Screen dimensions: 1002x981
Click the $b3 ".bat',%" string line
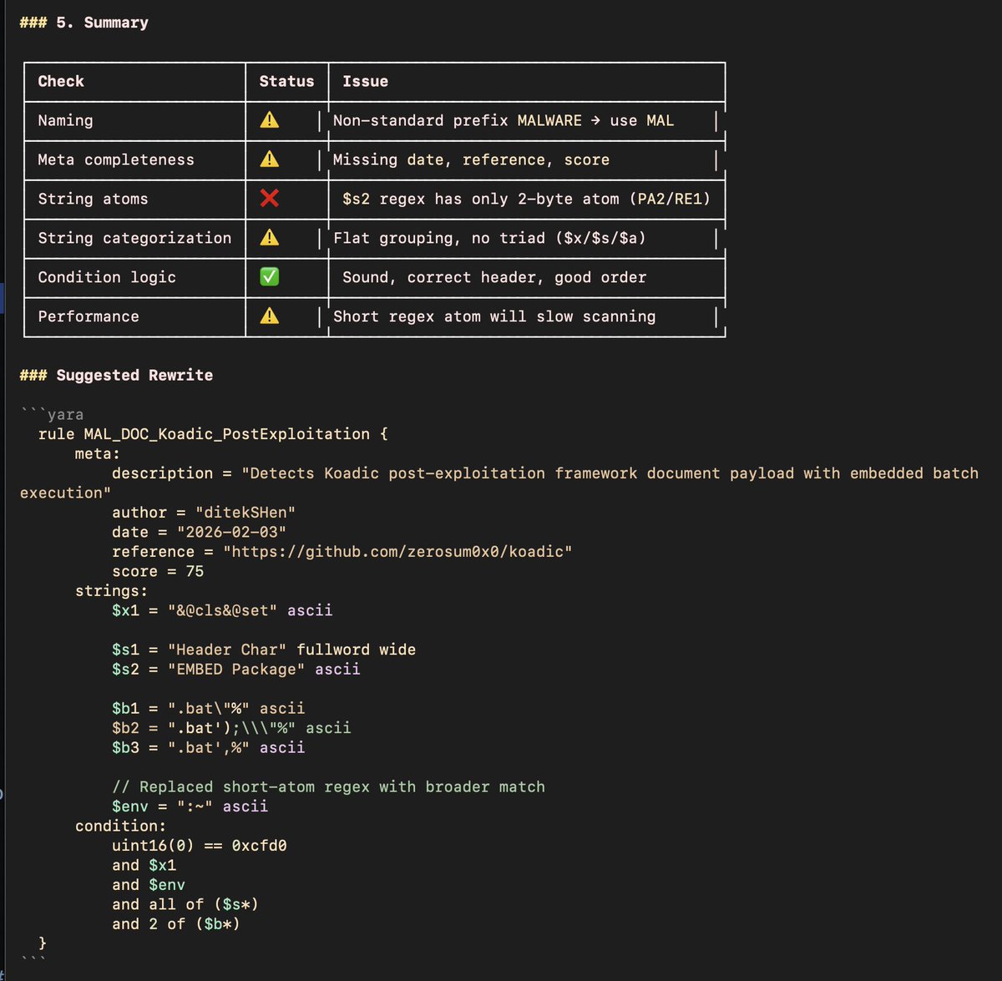click(209, 747)
